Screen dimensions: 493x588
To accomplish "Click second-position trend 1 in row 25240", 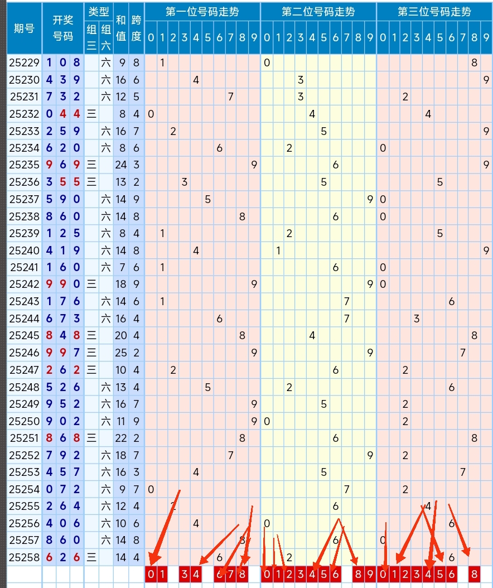I will pyautogui.click(x=278, y=250).
